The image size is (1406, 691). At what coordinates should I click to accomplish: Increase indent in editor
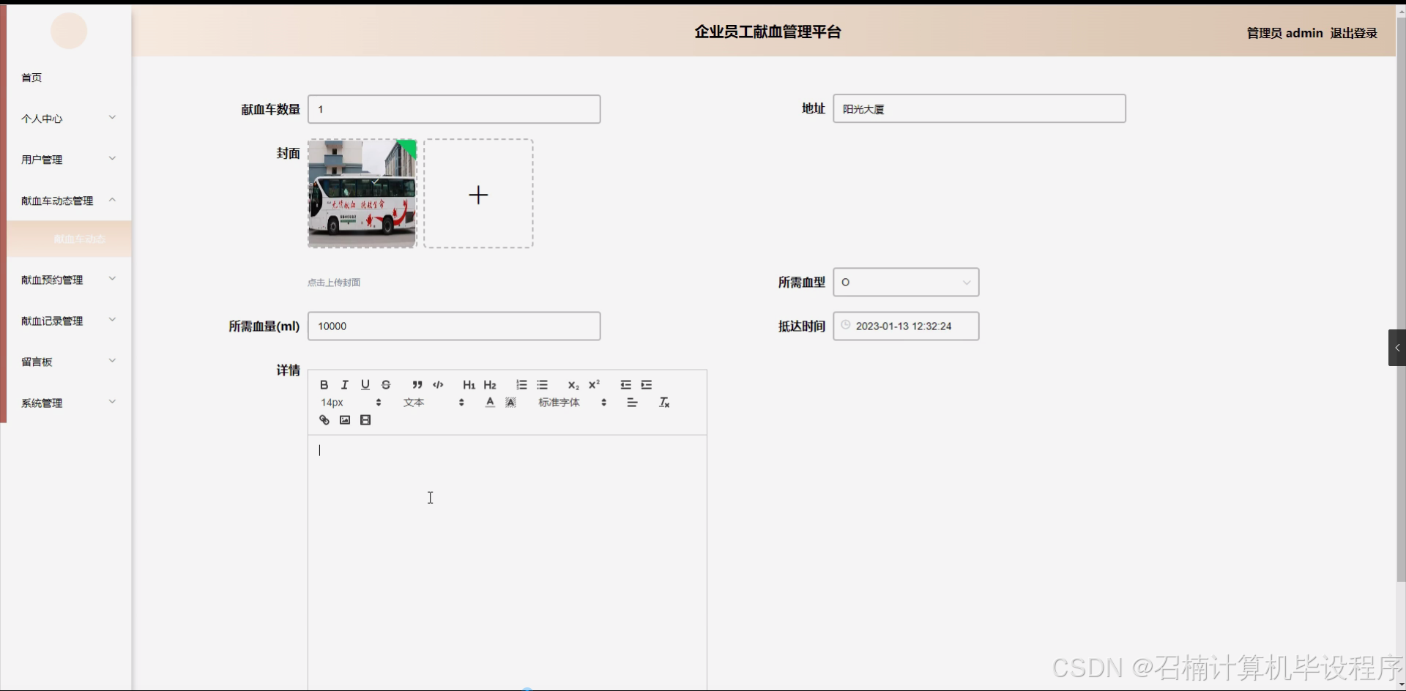[x=647, y=385]
